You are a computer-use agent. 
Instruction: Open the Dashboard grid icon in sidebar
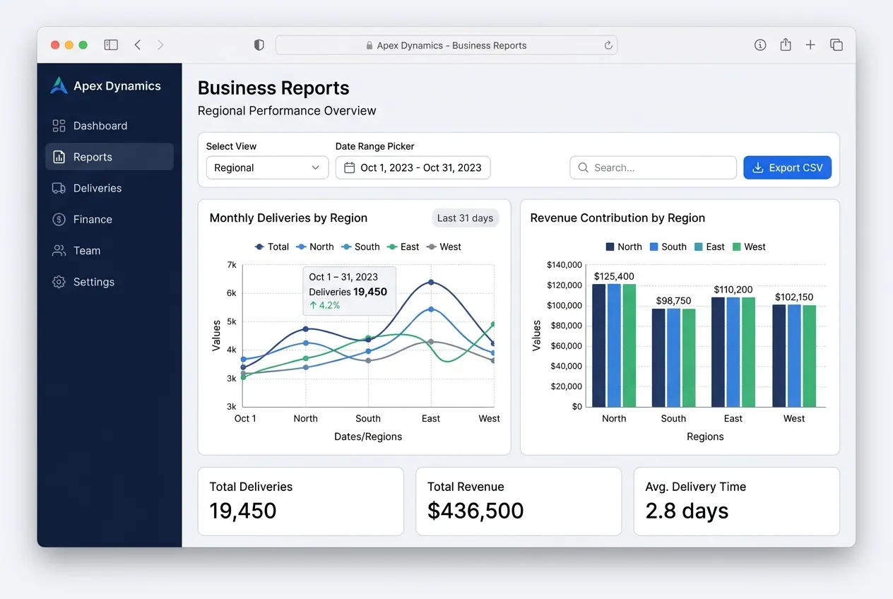59,126
